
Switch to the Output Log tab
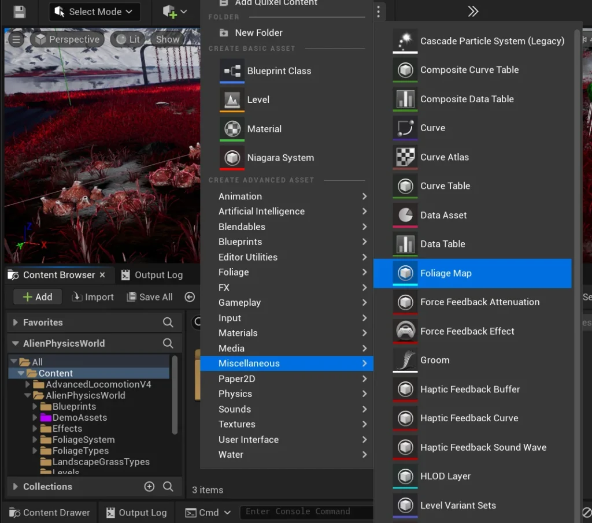152,275
